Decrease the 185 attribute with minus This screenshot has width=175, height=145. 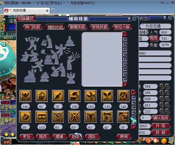[x=167, y=92]
